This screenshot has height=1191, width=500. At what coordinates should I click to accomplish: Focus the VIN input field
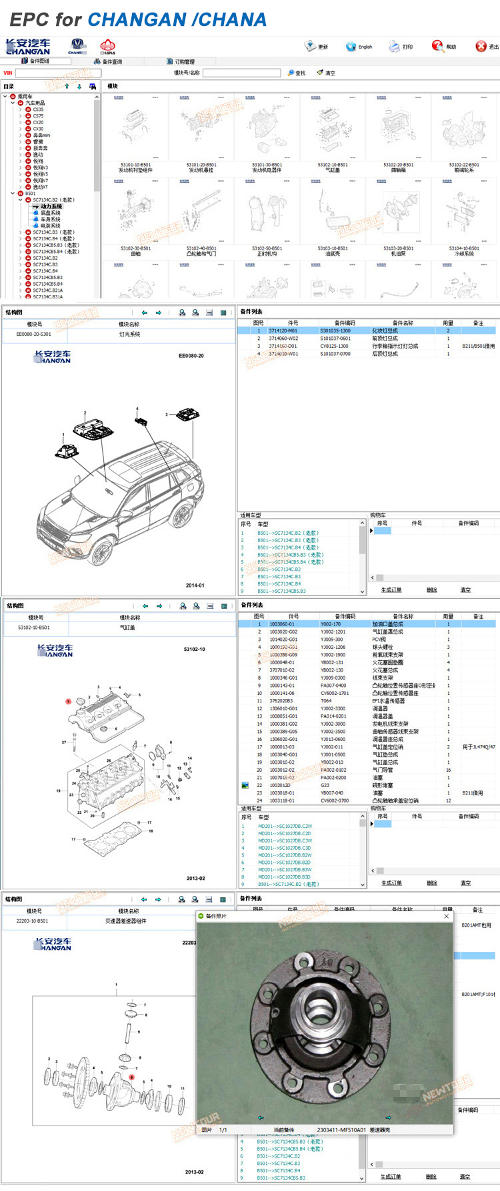[x=57, y=73]
